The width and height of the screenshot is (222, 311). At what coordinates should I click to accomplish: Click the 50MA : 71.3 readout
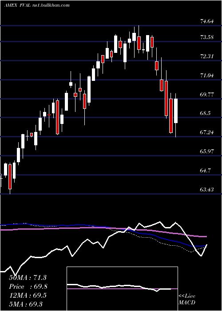[x=28, y=278]
